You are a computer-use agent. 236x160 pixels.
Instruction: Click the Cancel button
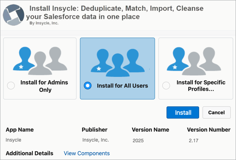point(216,112)
